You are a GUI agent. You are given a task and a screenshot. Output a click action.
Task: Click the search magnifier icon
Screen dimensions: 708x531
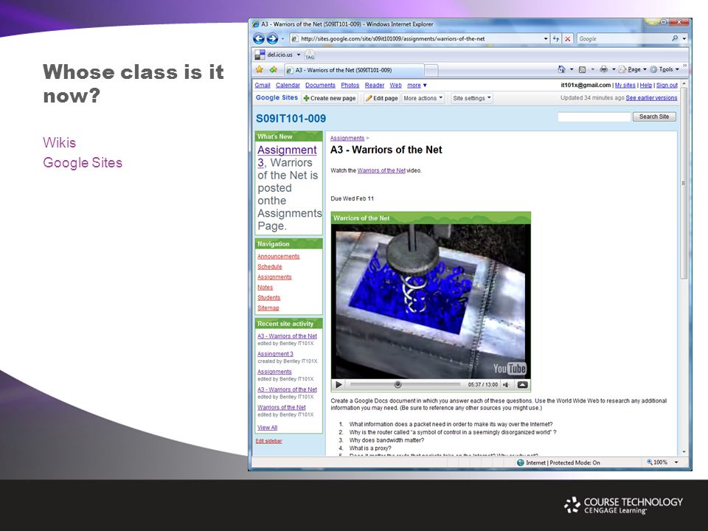(675, 38)
